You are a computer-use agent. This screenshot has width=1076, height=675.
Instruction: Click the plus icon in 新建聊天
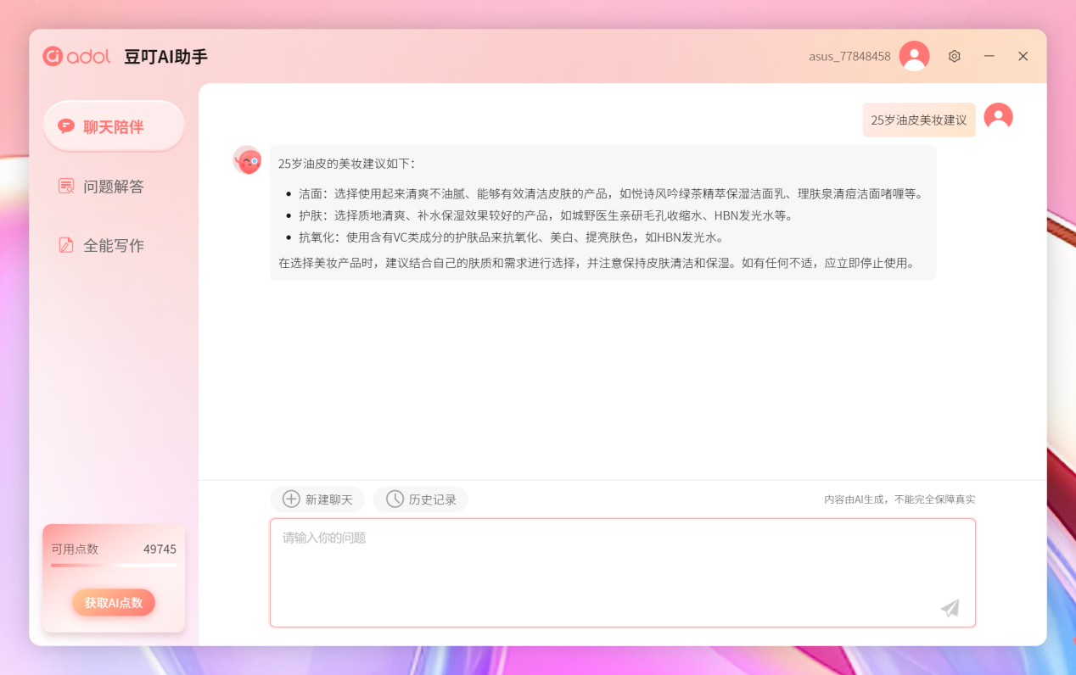[291, 499]
